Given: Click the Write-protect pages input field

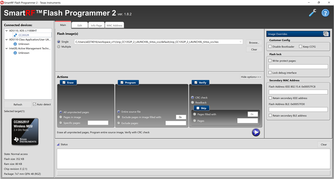Looking at the screenshot, I should click(x=298, y=67).
